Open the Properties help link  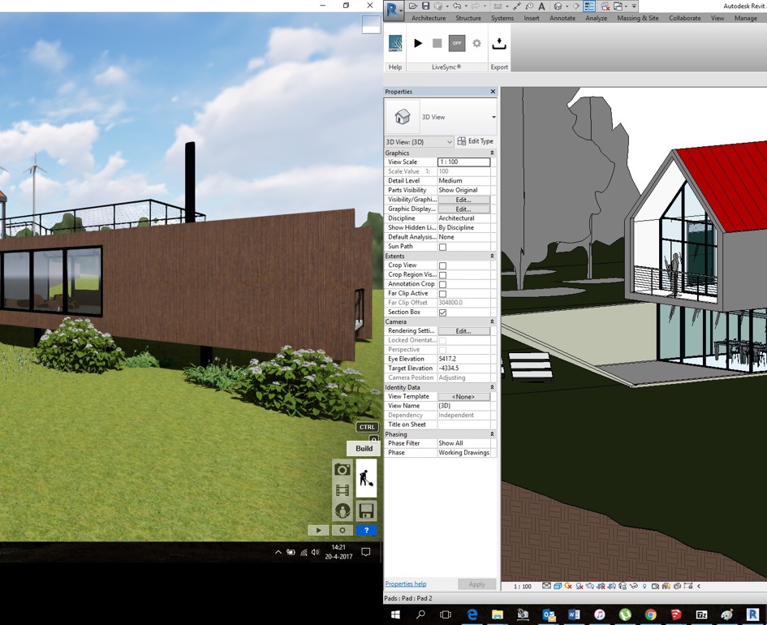pos(406,584)
